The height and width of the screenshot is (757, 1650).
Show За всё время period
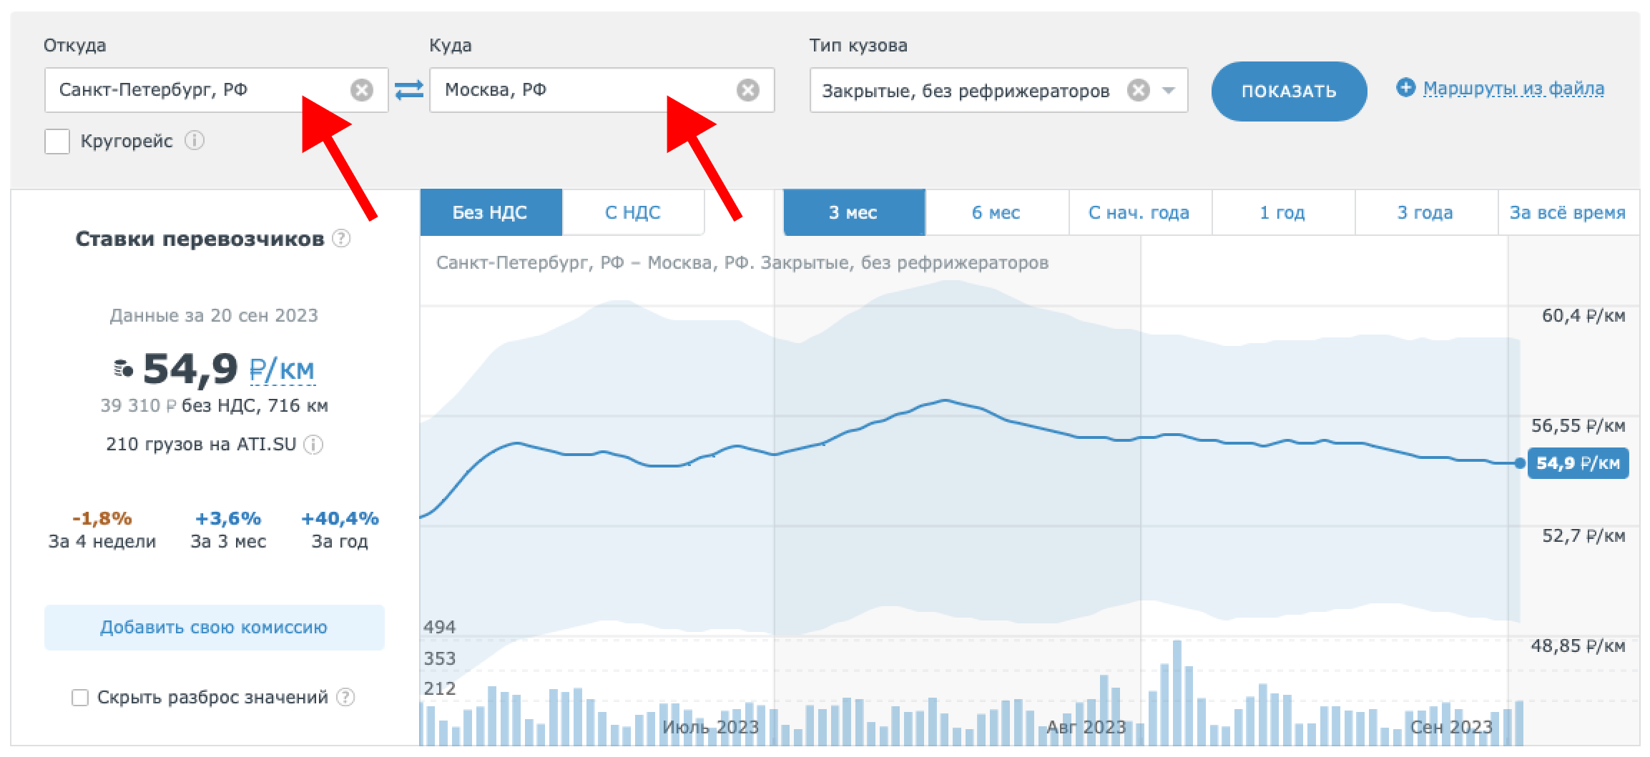tap(1568, 212)
